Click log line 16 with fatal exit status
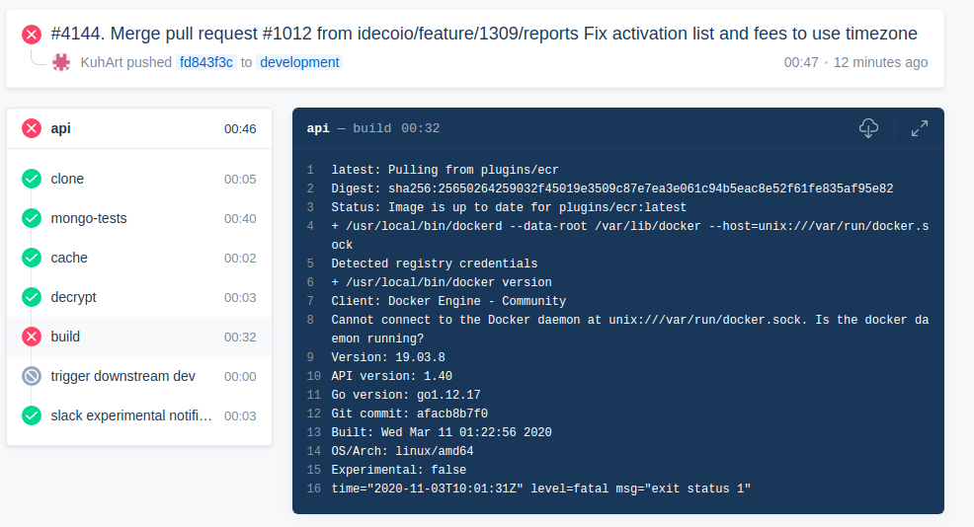This screenshot has height=527, width=974. [x=541, y=489]
